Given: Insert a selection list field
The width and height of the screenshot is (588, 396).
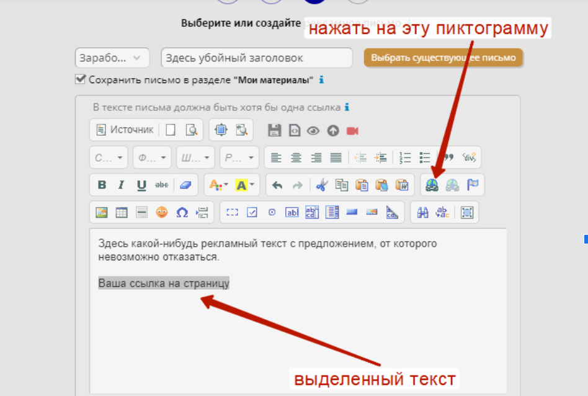Looking at the screenshot, I should click(332, 213).
